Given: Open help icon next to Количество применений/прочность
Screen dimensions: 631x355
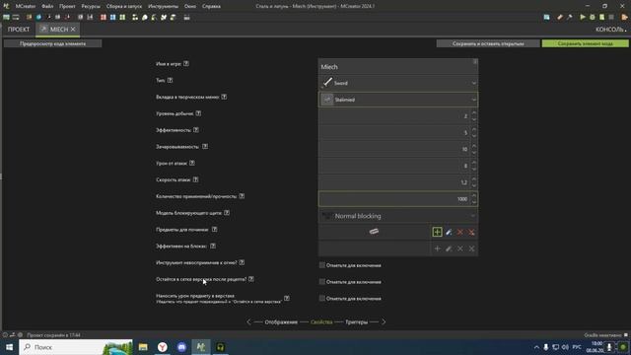Looking at the screenshot, I should 242,196.
